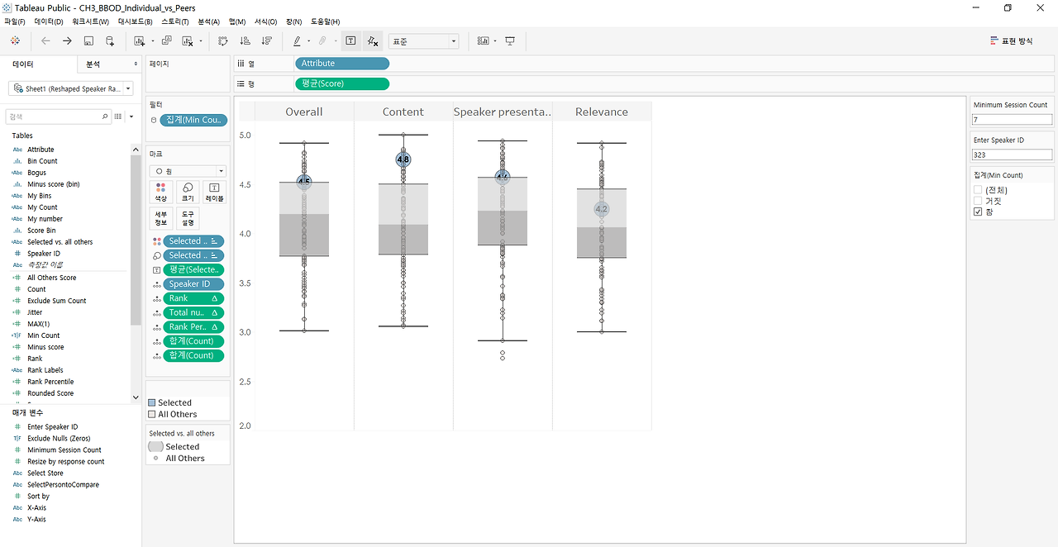Click the All Others color legend swatch
This screenshot has width=1058, height=547.
(152, 414)
